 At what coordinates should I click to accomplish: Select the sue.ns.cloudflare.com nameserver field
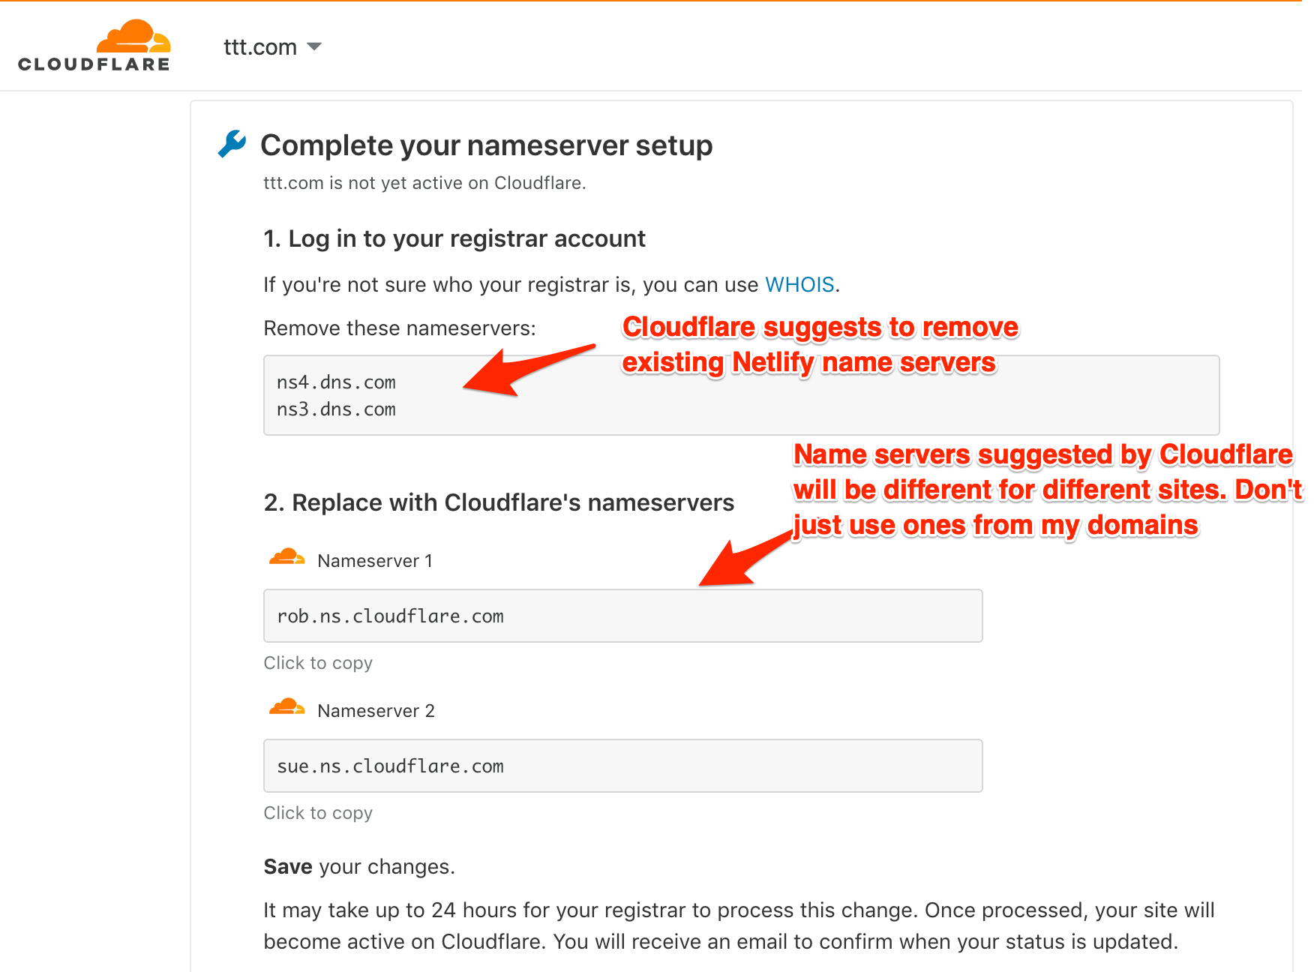(622, 766)
